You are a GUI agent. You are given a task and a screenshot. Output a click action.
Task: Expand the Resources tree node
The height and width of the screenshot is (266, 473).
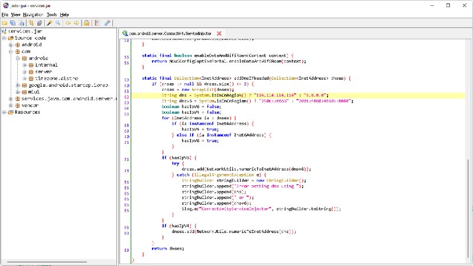pyautogui.click(x=4, y=112)
